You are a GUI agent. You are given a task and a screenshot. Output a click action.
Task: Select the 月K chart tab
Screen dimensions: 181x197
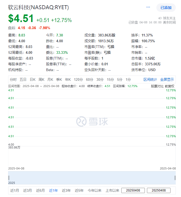click(50, 79)
